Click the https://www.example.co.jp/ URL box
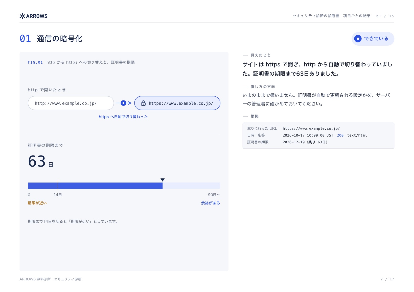The width and height of the screenshot is (414, 292). [177, 103]
